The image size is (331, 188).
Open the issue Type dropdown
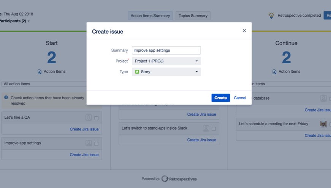(166, 72)
